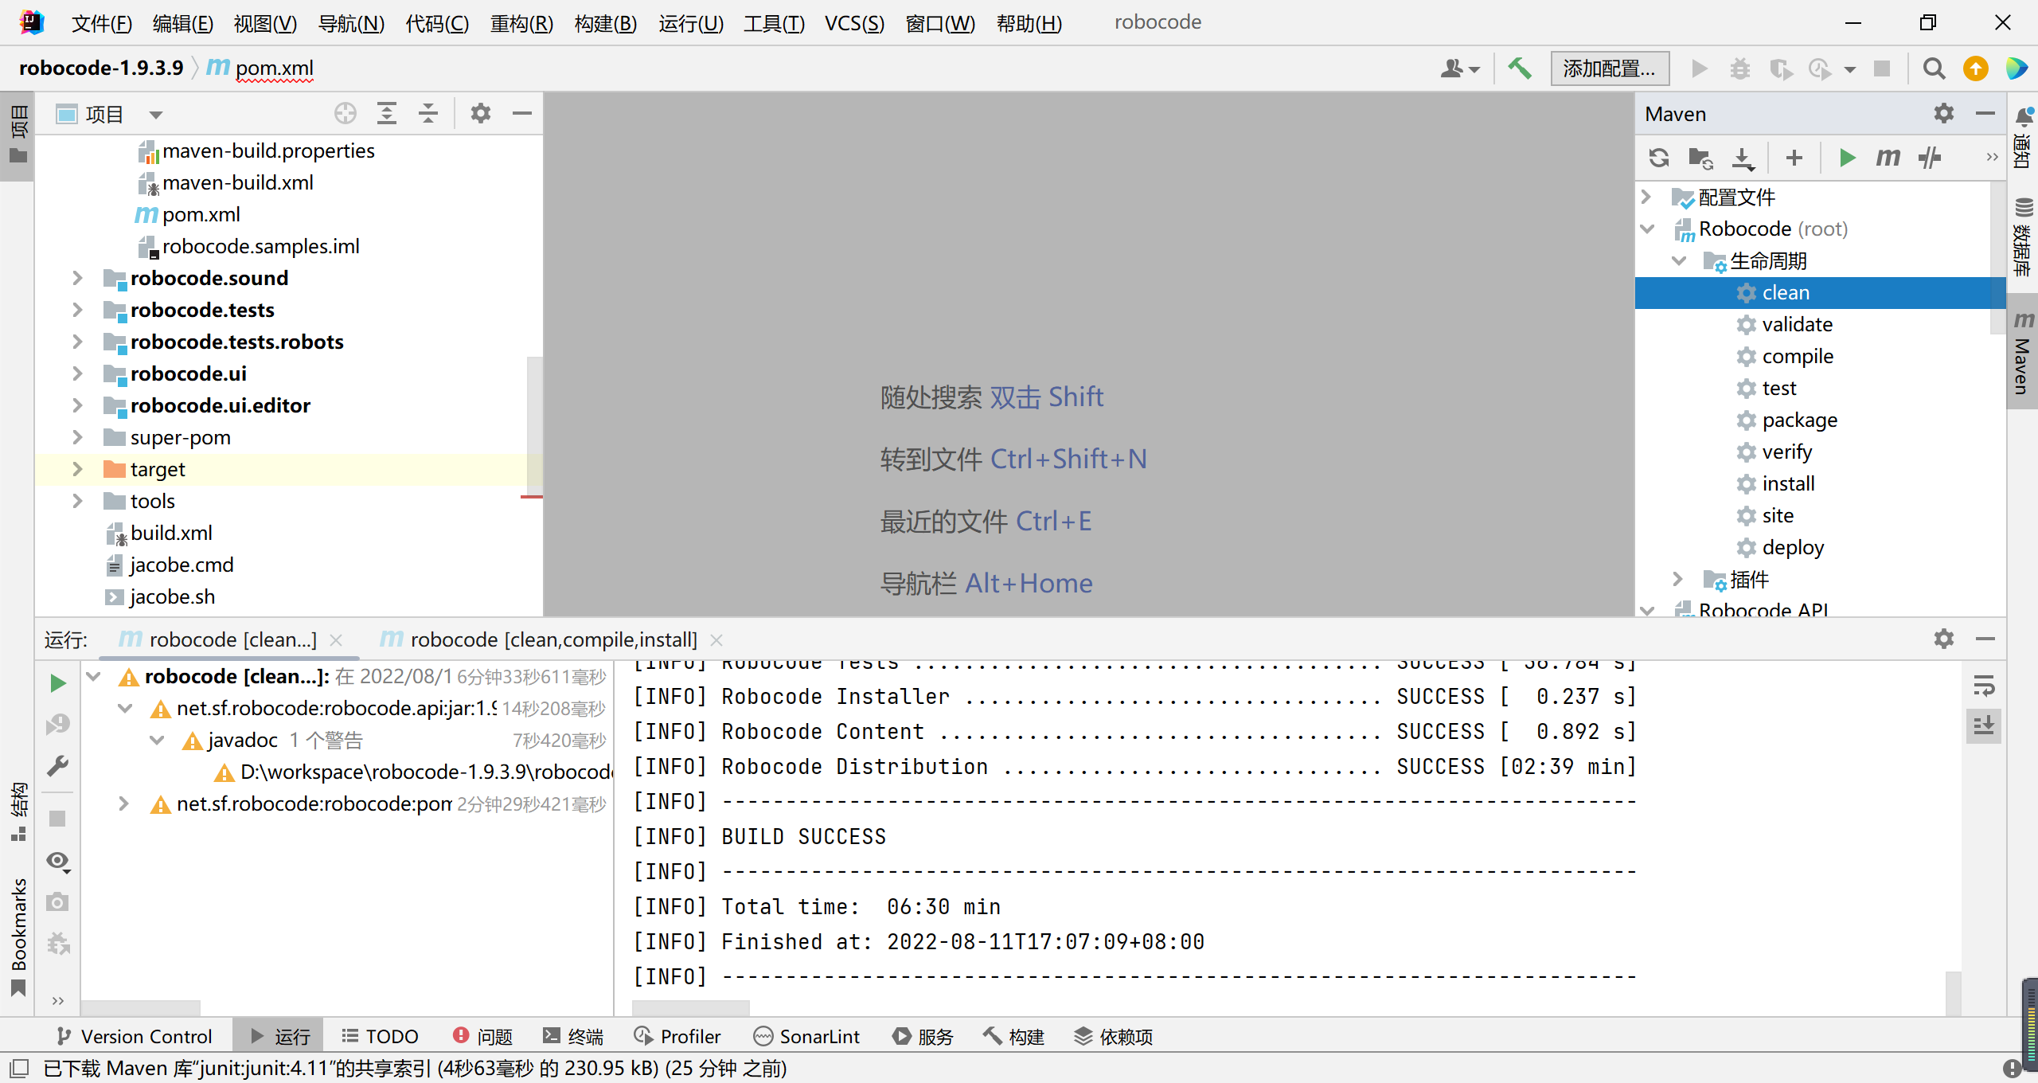The height and width of the screenshot is (1083, 2038).
Task: Expand net.sf.robocode:robocode:pom node
Action: point(124,803)
